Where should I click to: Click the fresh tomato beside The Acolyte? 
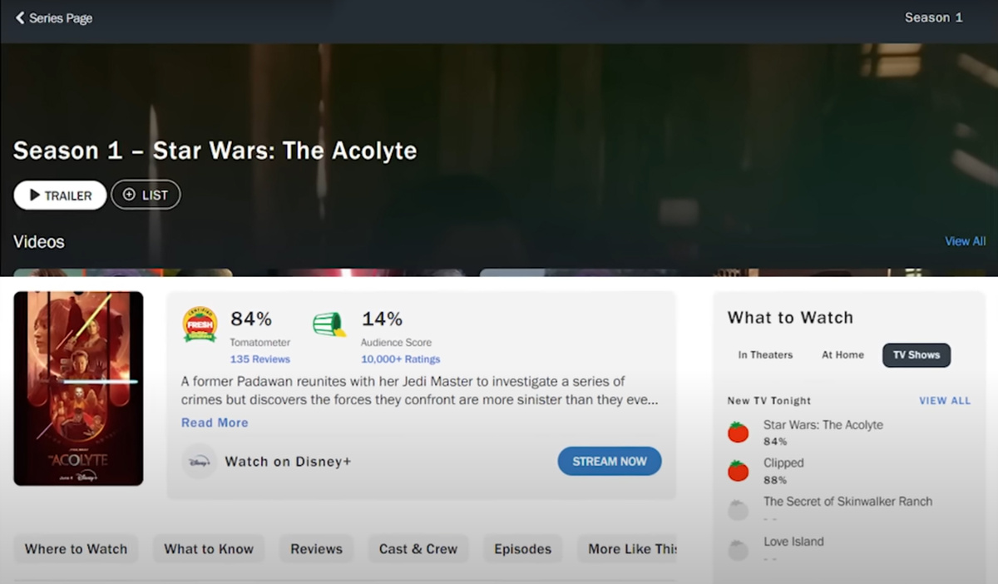[x=738, y=433]
